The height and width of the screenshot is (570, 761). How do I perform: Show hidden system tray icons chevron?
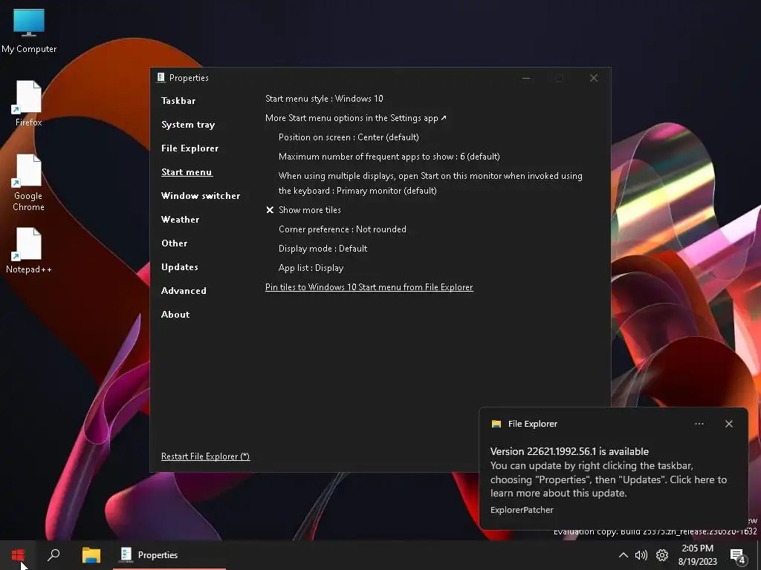coord(624,555)
